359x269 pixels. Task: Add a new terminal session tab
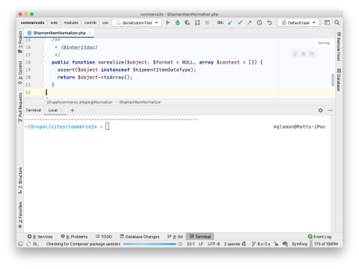tap(73, 110)
